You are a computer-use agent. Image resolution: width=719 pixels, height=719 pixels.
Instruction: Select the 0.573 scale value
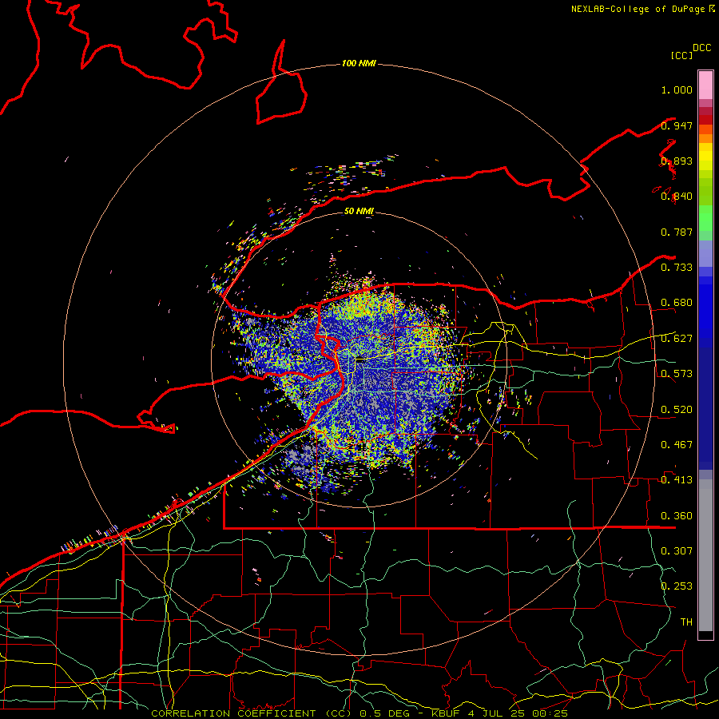click(677, 374)
